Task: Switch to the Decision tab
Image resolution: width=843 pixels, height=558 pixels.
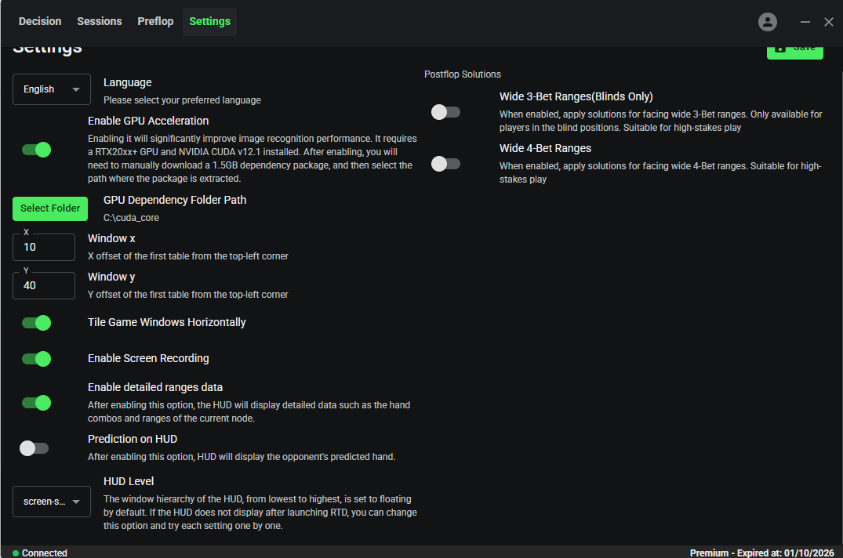Action: coord(39,21)
